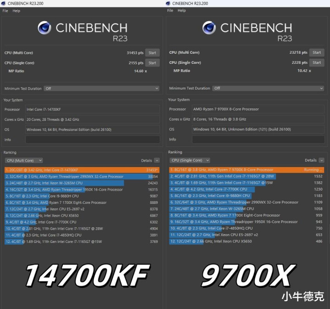The width and height of the screenshot is (330, 309).
Task: Click Processor field Intel Core i7-14700KF
Action: click(93, 109)
